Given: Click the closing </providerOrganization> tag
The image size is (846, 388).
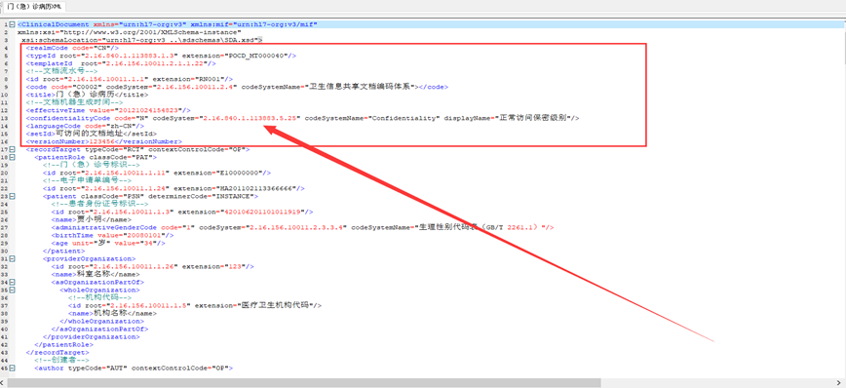Looking at the screenshot, I should coord(92,336).
